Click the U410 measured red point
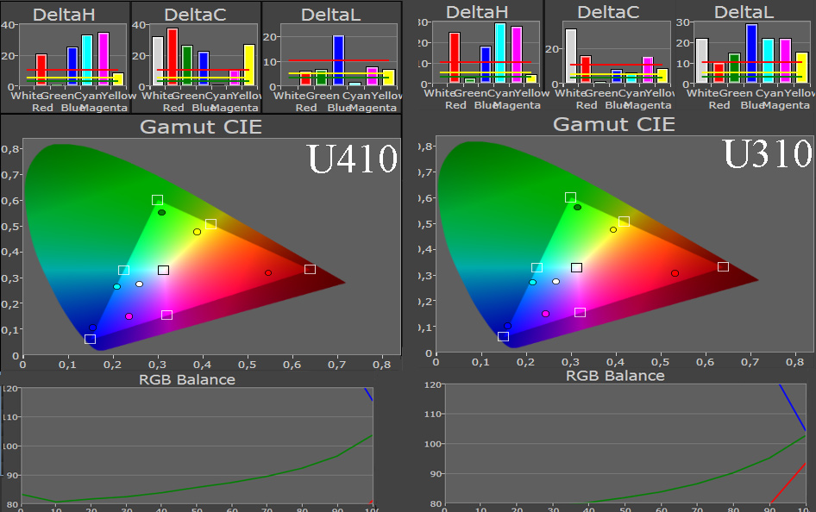The image size is (816, 512). 268,273
